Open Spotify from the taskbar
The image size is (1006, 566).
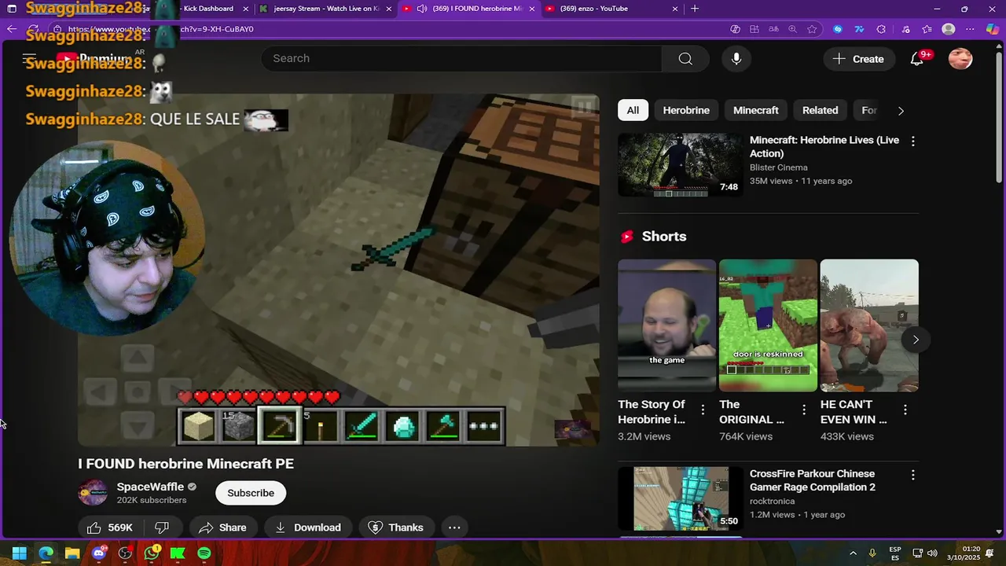click(x=204, y=553)
